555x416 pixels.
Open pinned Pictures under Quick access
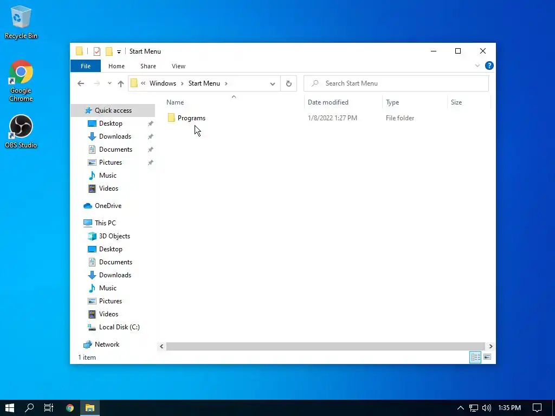pyautogui.click(x=111, y=162)
